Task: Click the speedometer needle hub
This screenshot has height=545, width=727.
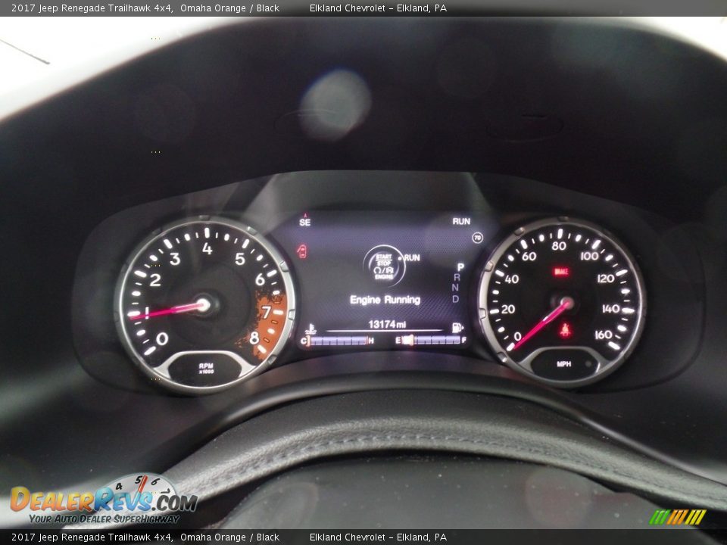Action: point(566,304)
